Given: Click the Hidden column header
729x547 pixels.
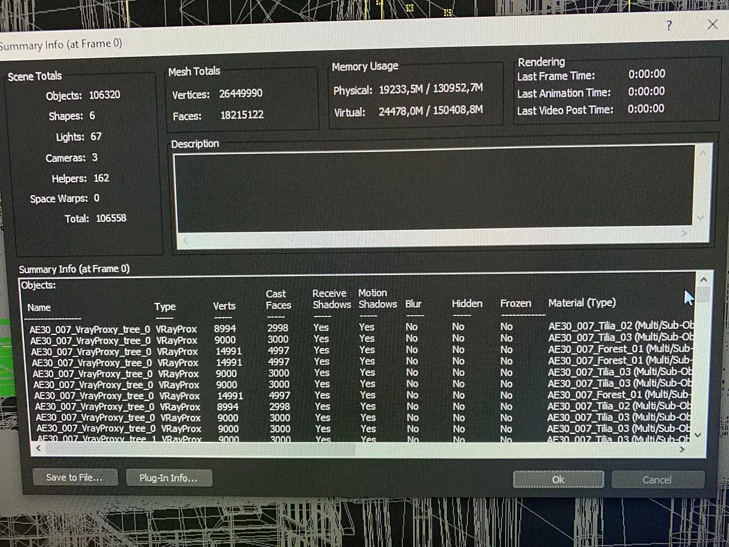Looking at the screenshot, I should (467, 303).
